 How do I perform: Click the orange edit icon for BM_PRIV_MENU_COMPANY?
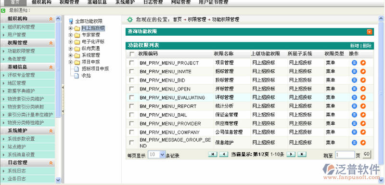click(x=363, y=132)
